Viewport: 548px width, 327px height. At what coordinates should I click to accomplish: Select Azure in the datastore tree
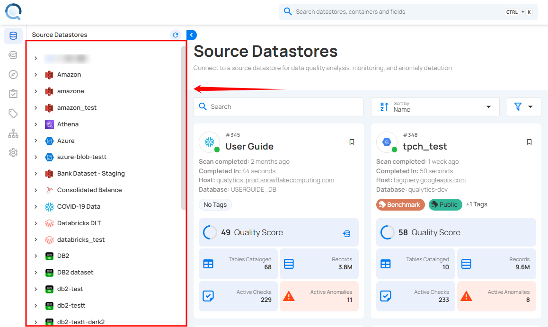click(66, 141)
